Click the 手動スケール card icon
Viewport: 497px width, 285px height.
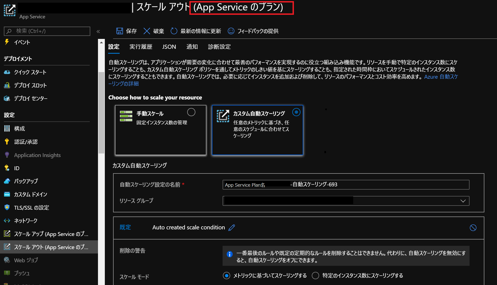pos(126,116)
